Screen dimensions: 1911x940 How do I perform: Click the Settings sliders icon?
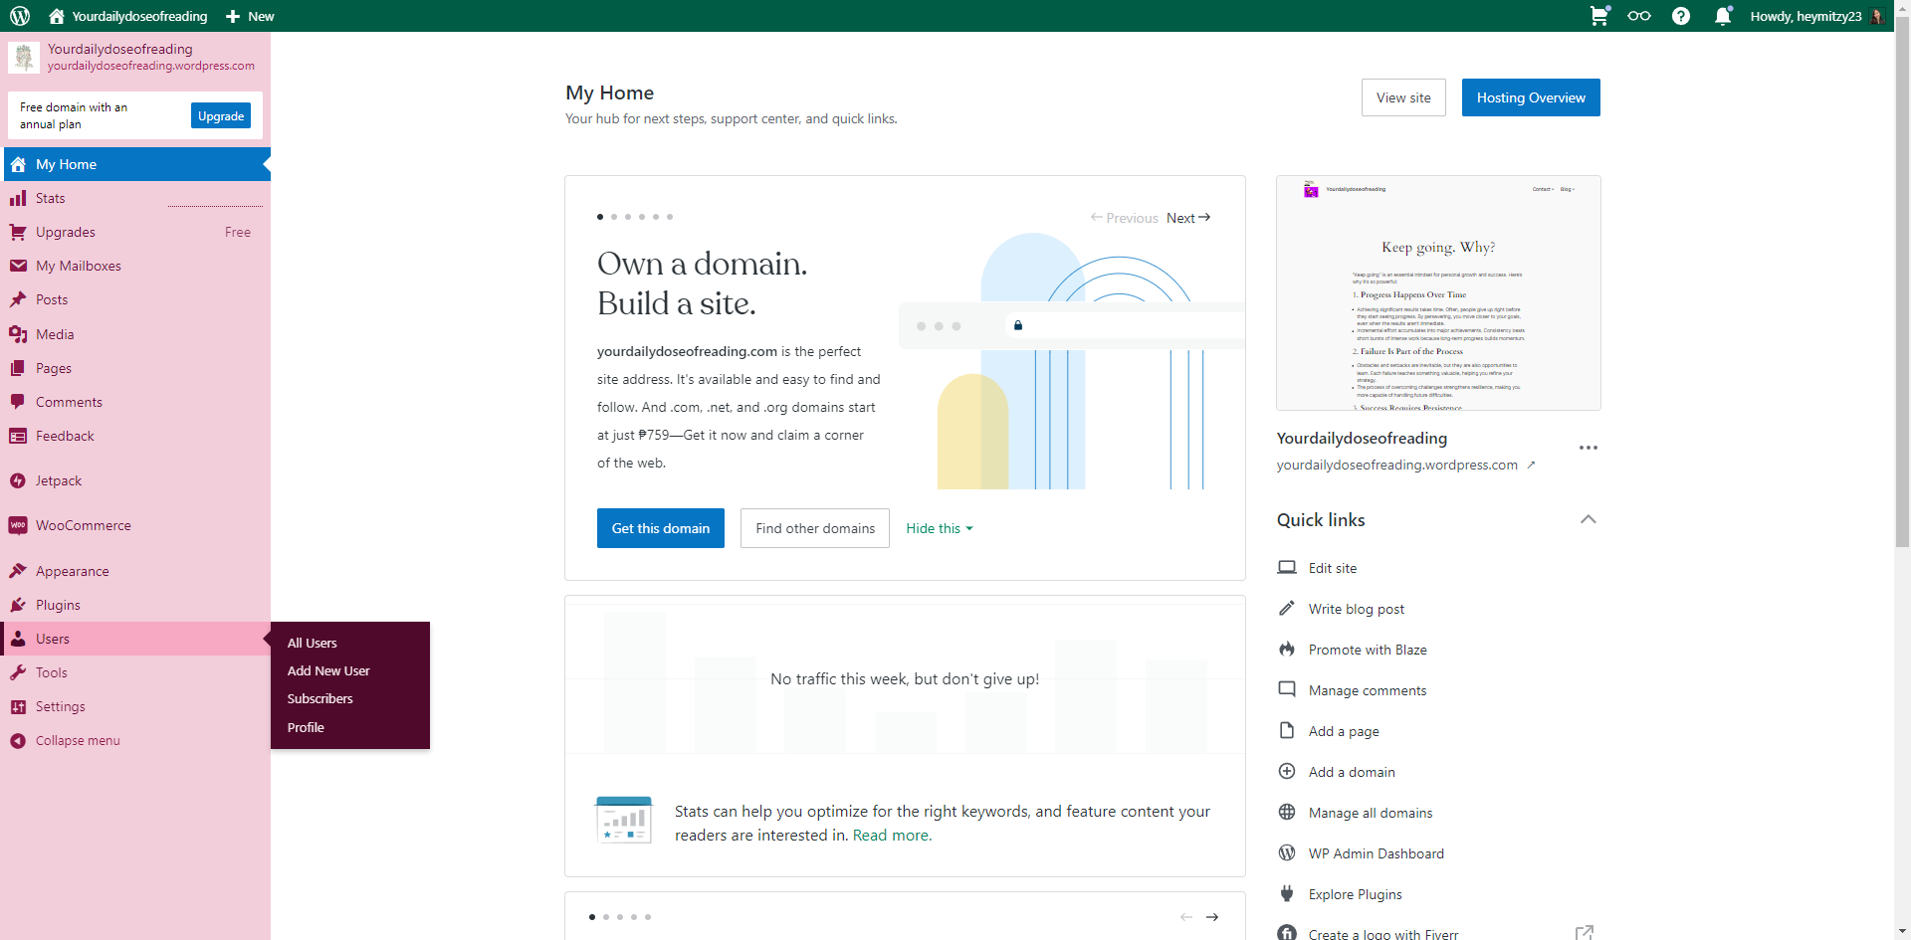click(18, 706)
